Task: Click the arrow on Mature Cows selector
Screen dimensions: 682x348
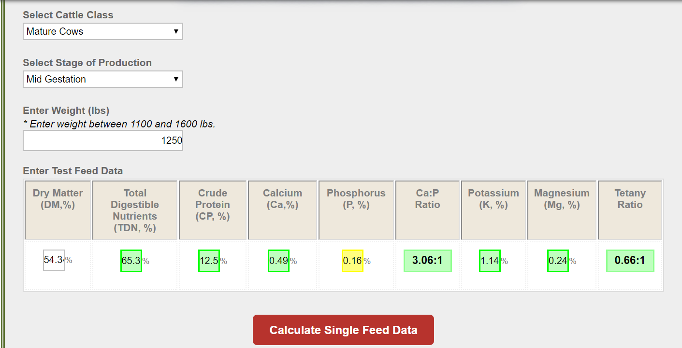Action: (176, 31)
